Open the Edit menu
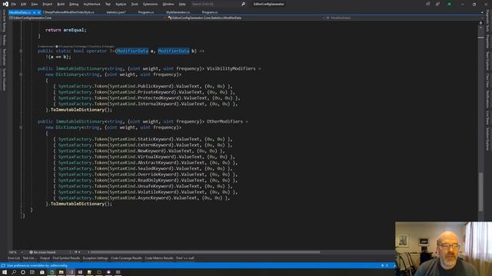 click(24, 4)
